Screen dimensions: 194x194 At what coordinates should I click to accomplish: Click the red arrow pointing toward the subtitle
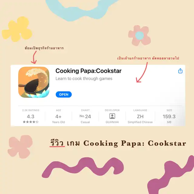[142, 72]
